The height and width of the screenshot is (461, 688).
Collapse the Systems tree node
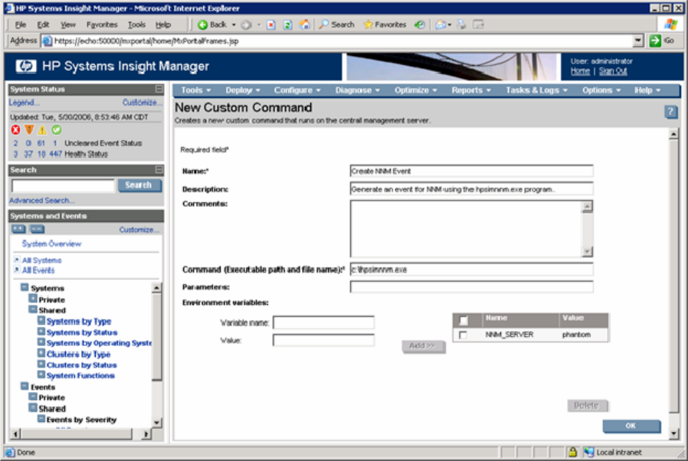(25, 288)
